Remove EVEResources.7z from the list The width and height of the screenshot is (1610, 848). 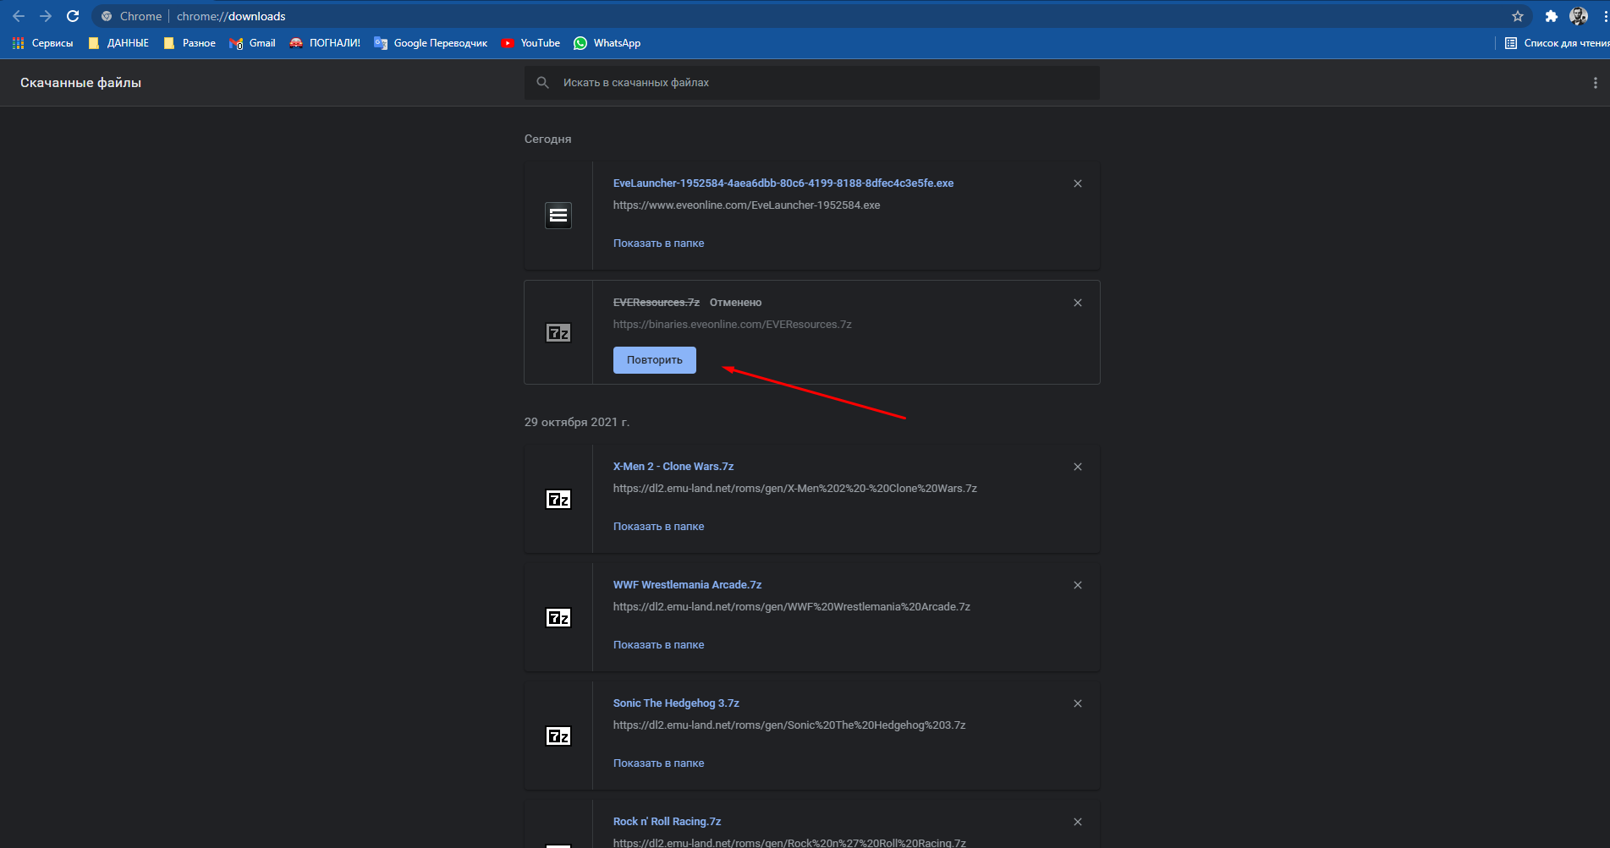tap(1078, 303)
